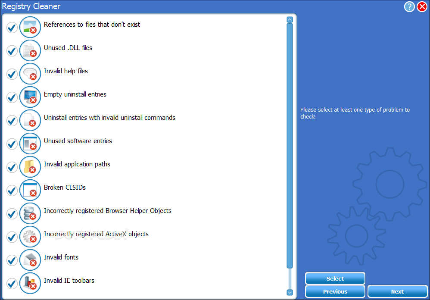Click the Unused software entries icon
430x300 pixels.
pos(30,144)
